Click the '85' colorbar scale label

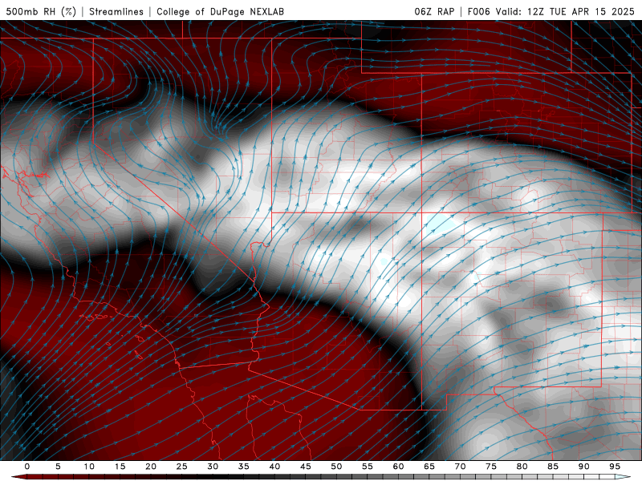tap(553, 467)
